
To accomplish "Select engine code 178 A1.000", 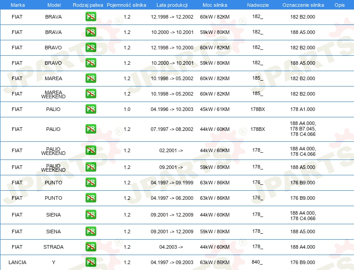I will click(303, 109).
